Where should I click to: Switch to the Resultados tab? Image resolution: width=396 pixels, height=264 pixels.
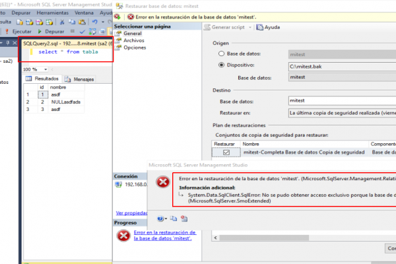tap(43, 79)
